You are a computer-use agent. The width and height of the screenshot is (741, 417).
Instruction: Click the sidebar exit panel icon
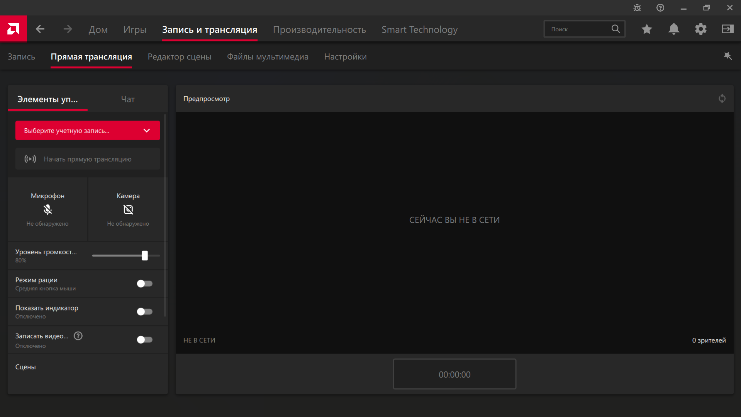(x=728, y=29)
